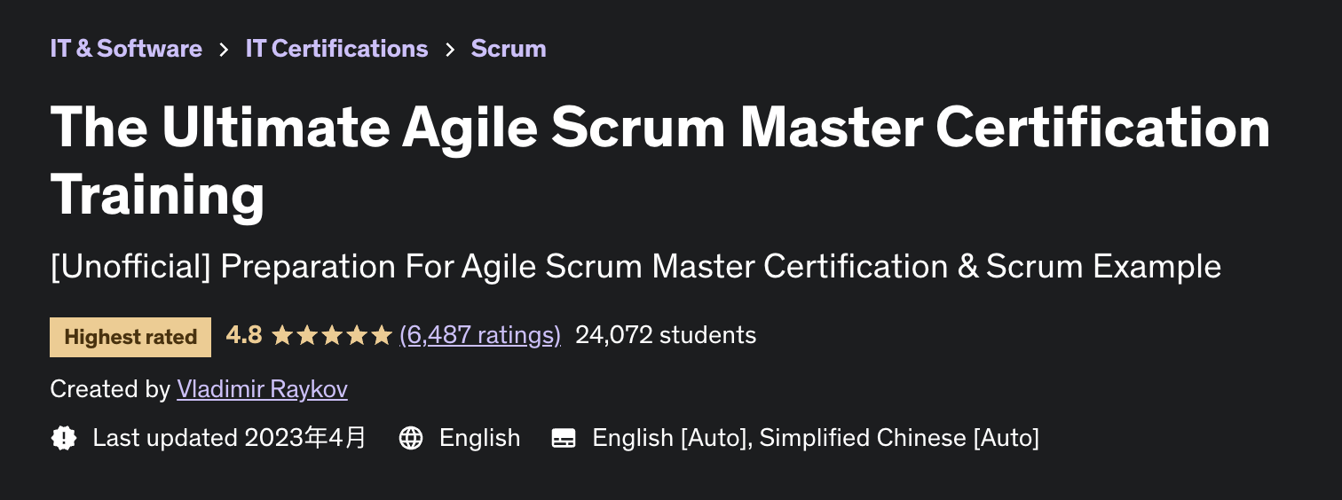This screenshot has width=1342, height=500.
Task: Visit instructor Vladimir Raykov's profile
Action: 262,389
